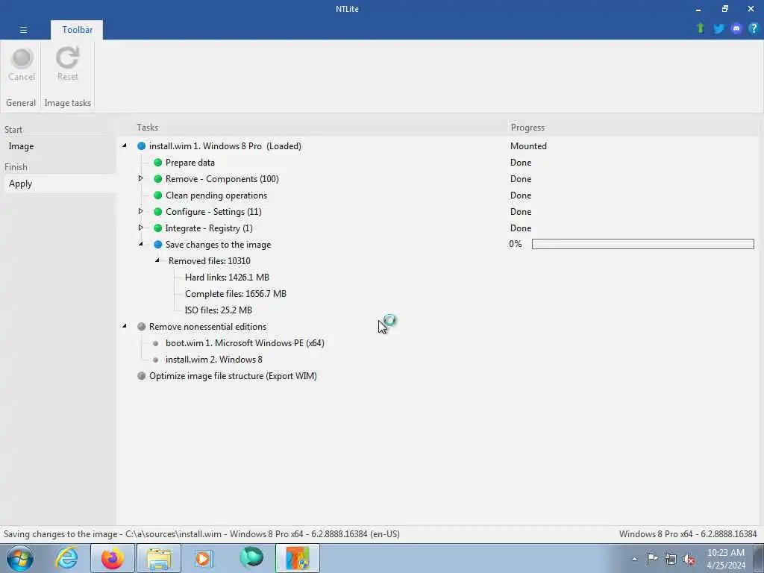Click small dot beside install.wim 2. Windows 8

[155, 360]
